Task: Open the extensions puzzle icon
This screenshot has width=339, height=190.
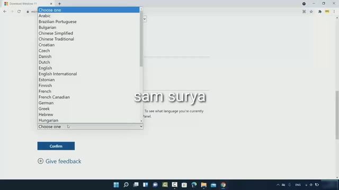Action: (x=320, y=12)
